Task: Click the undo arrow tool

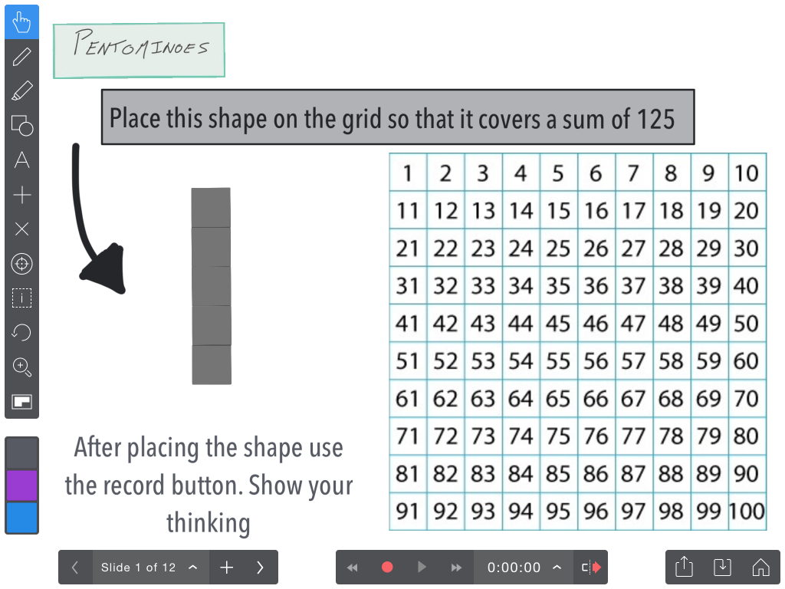Action: (x=21, y=332)
